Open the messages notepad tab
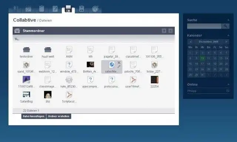The width and height of the screenshot is (237, 142). tap(55, 9)
